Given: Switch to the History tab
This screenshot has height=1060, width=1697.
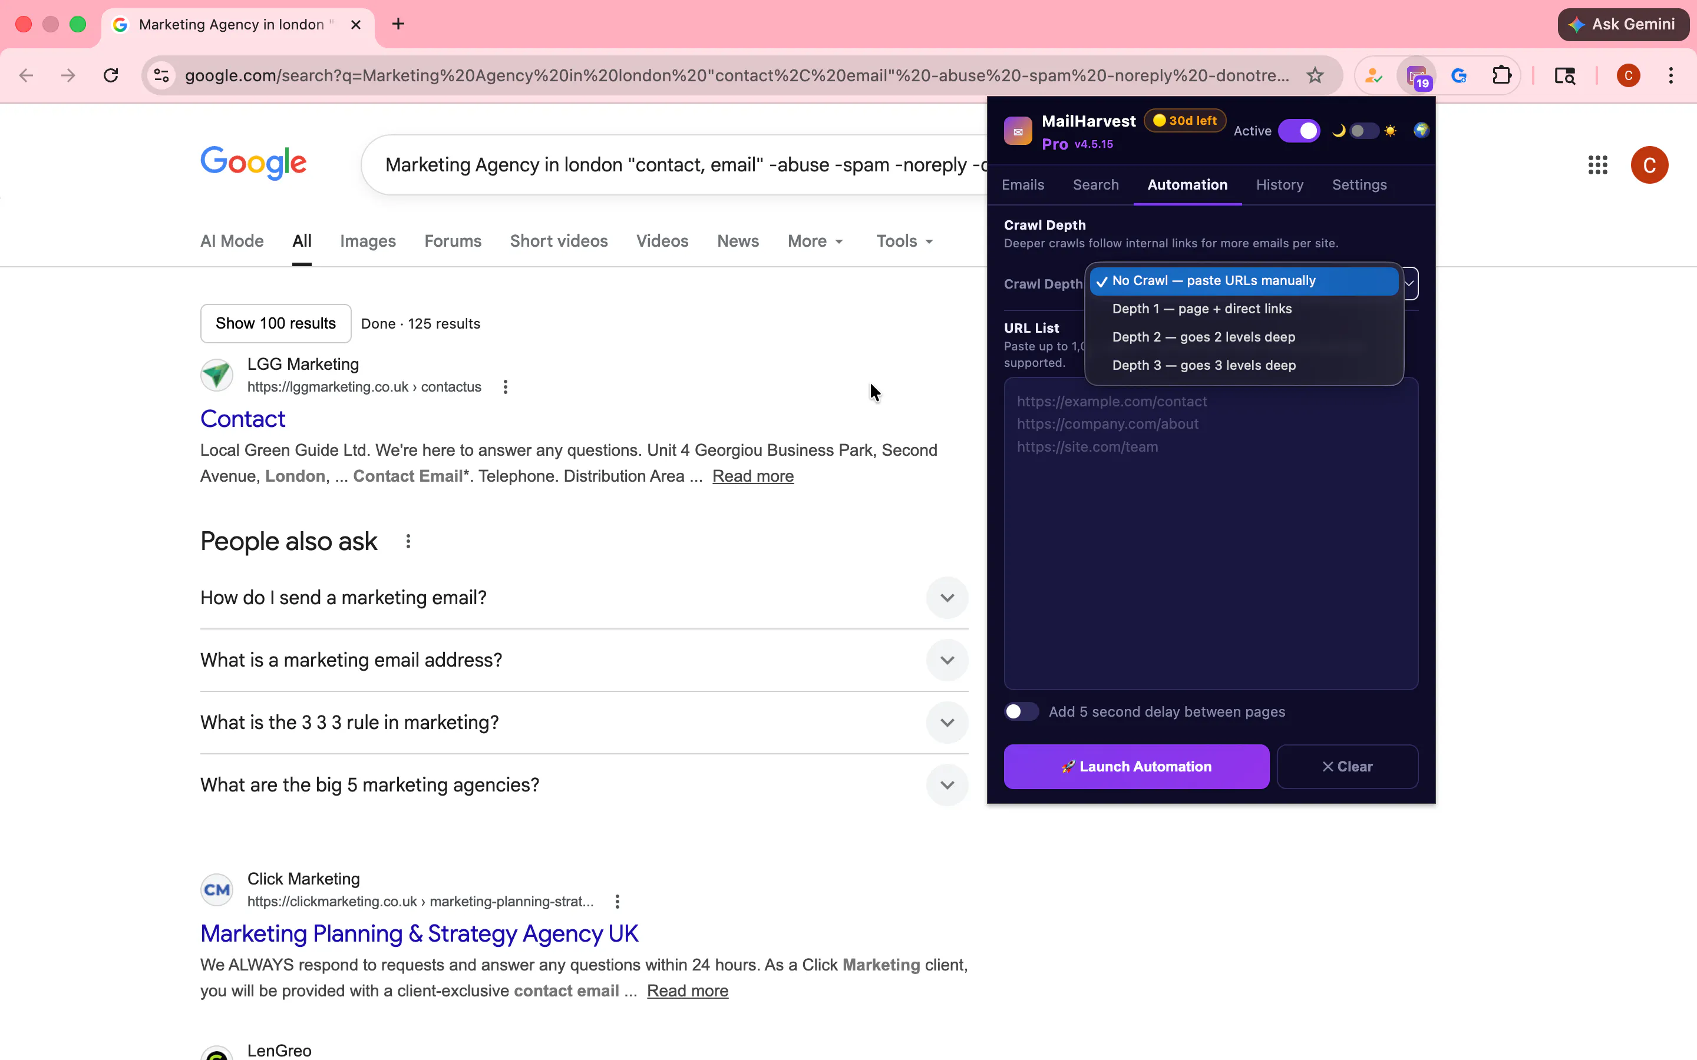Looking at the screenshot, I should (1279, 185).
